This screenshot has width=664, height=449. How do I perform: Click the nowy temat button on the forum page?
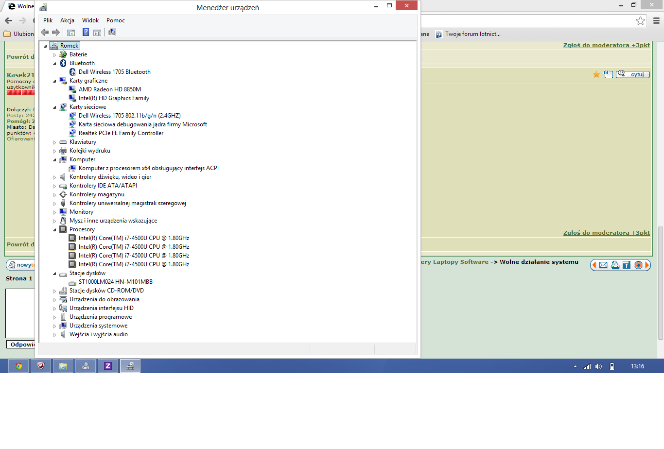(x=20, y=265)
